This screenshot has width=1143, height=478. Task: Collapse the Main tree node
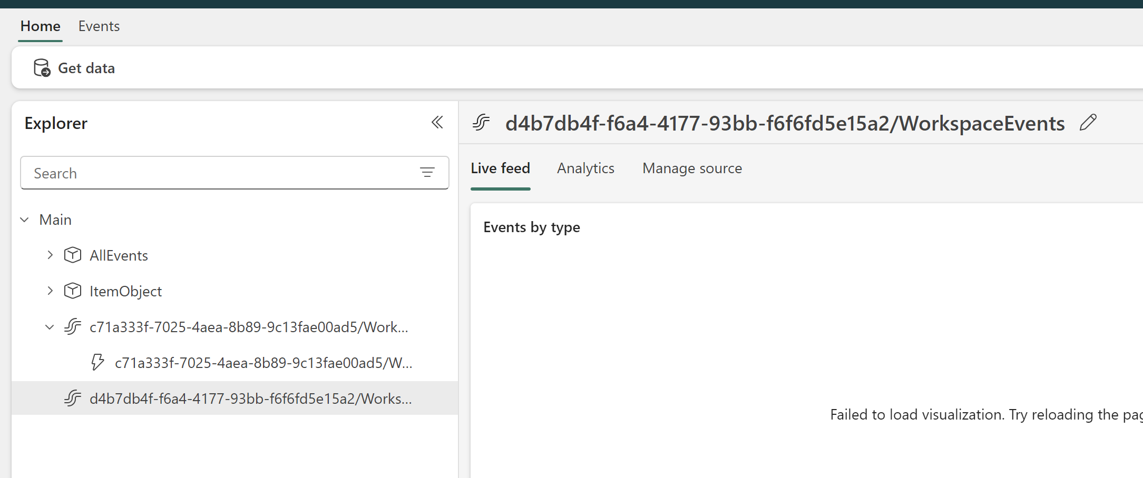(x=24, y=219)
